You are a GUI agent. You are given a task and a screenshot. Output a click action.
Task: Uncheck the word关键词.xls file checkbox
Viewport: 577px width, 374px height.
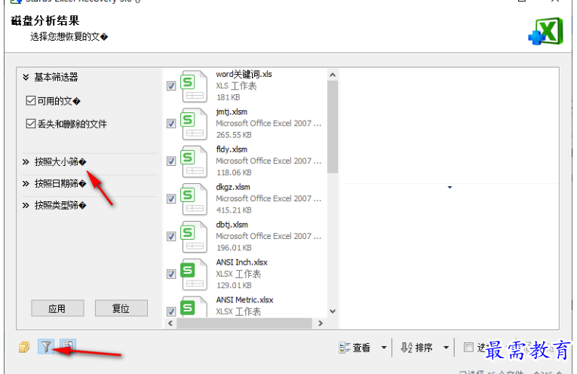point(171,86)
